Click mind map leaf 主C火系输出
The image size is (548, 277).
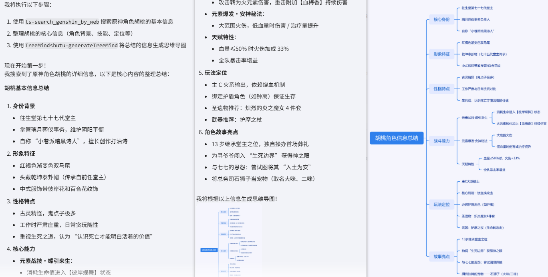470,182
